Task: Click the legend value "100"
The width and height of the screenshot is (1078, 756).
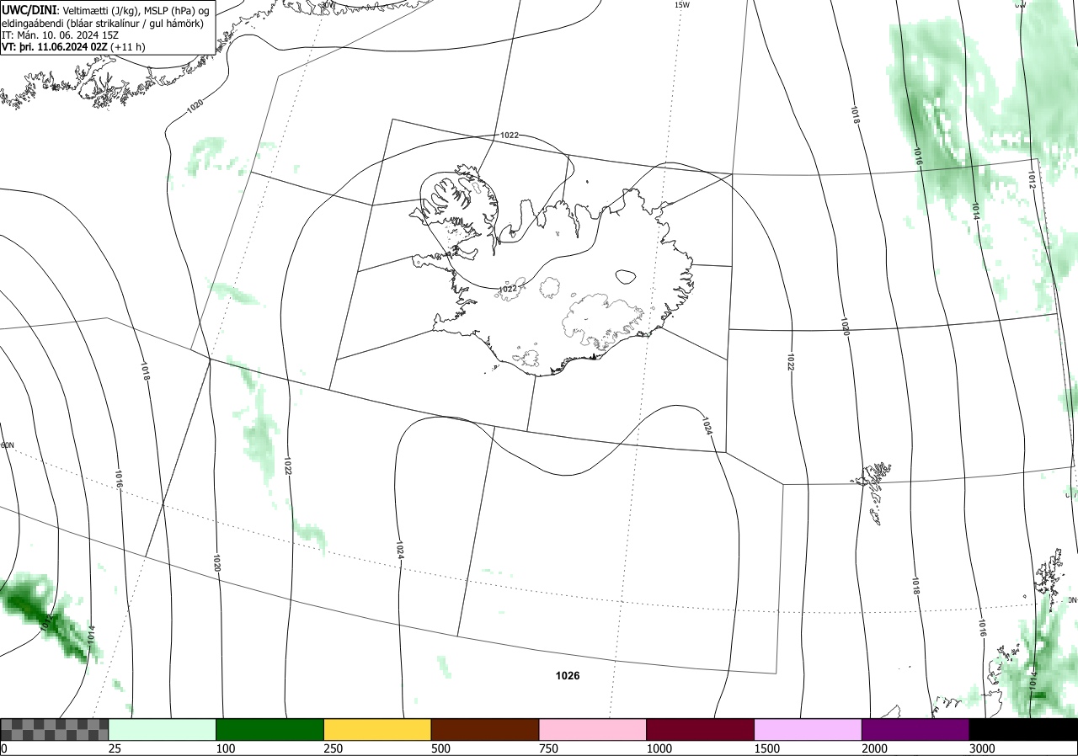Action: [225, 748]
